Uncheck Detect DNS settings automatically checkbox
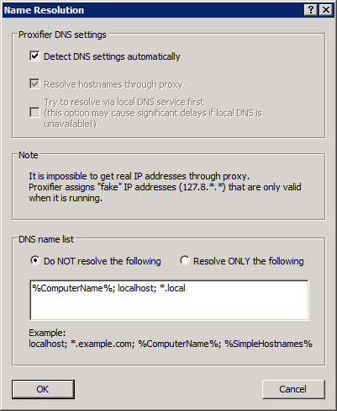The image size is (337, 411). 34,56
